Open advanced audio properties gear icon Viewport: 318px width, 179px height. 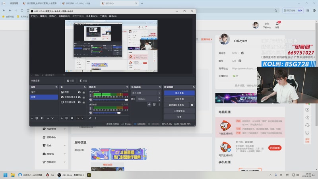[90, 118]
